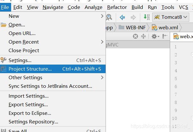Click the Forward navigation arrow
Screen dimensions: 193x132
[x=133, y=17]
